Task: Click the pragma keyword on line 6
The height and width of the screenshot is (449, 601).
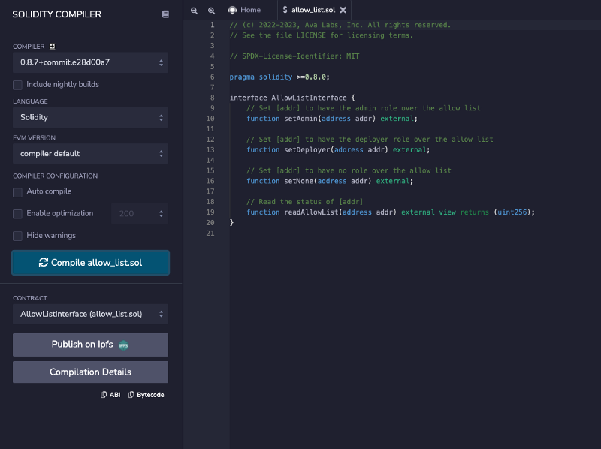Action: click(x=242, y=77)
